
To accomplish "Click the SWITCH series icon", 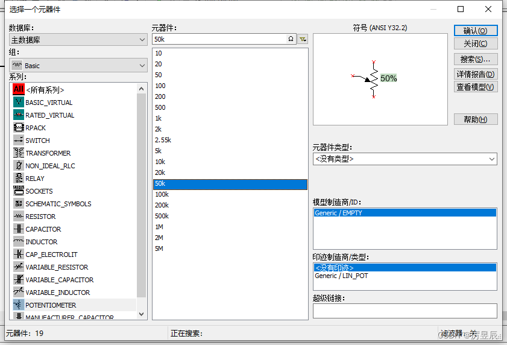I will [x=19, y=141].
